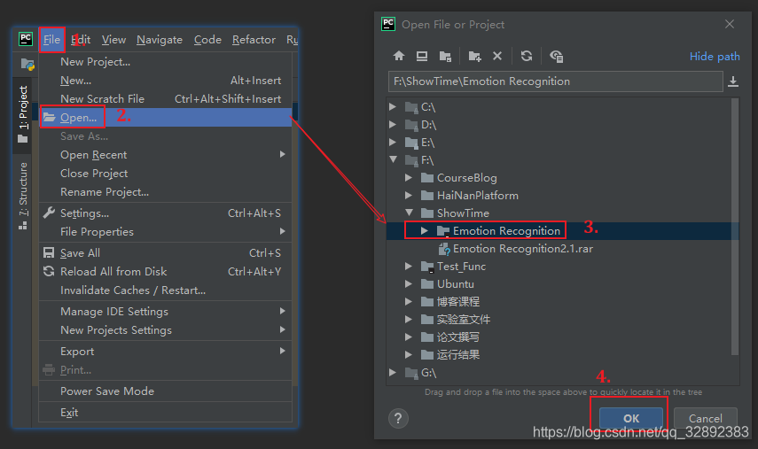This screenshot has width=758, height=449.
Task: Expand Manage IDE Settings submenu
Action: click(x=165, y=312)
